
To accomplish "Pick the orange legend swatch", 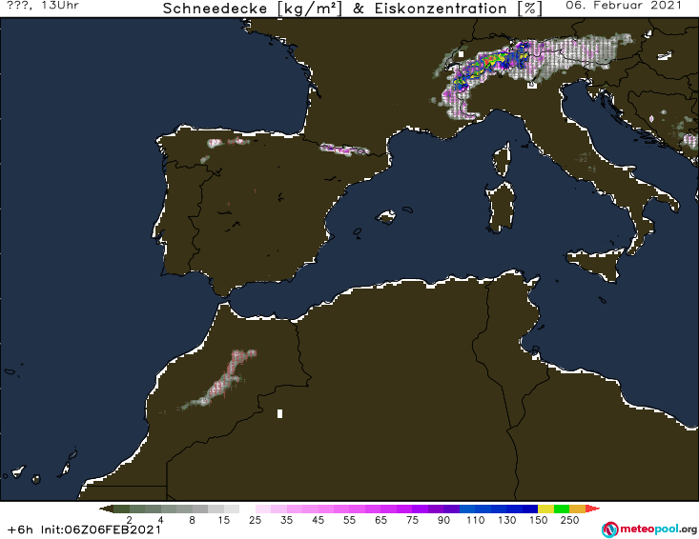I will tap(577, 509).
